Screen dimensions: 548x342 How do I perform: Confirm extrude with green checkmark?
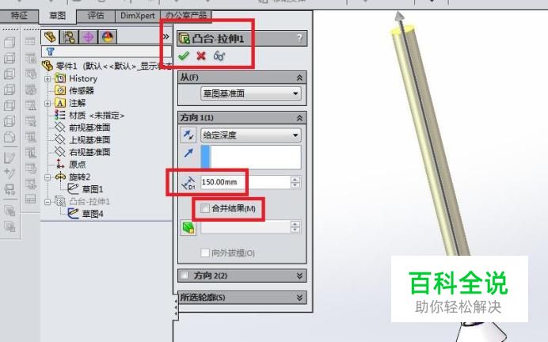(184, 56)
